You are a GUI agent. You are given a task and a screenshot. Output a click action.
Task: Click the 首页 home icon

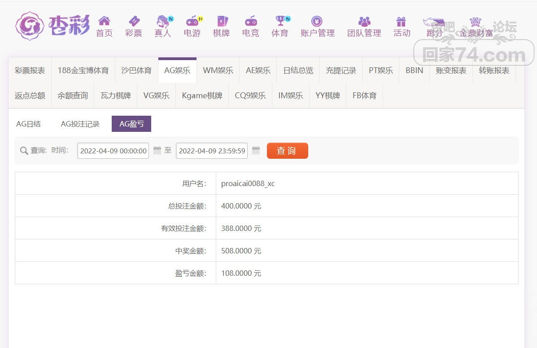point(104,21)
